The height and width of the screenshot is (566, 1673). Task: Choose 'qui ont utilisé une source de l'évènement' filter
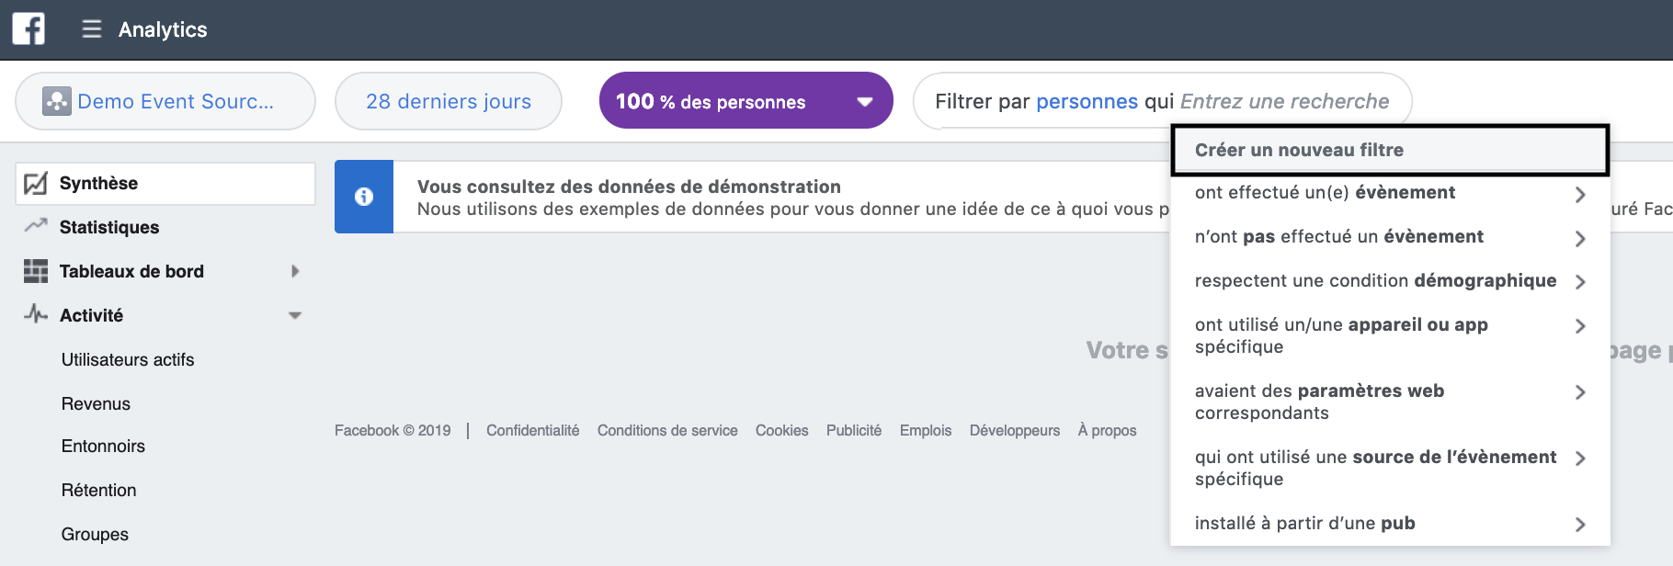1390,468
